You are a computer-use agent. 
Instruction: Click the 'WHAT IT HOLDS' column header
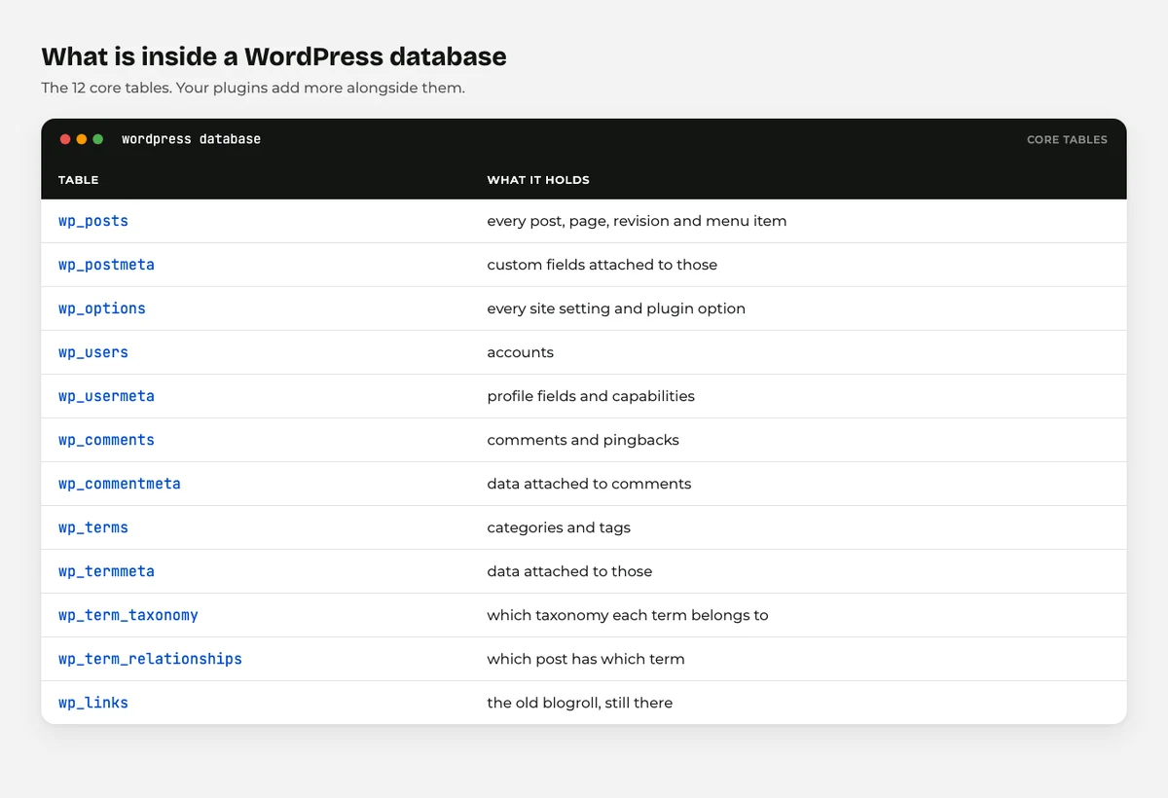(538, 180)
